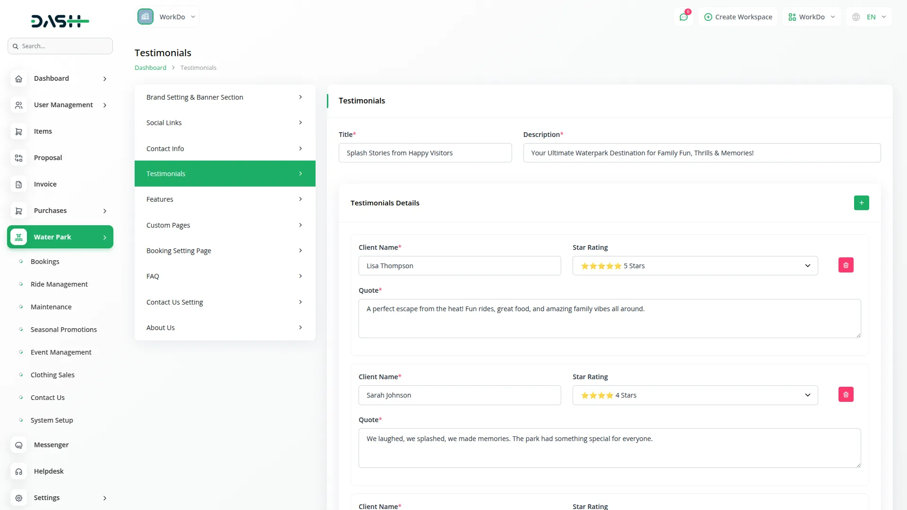This screenshot has width=907, height=510.
Task: Click the chat messages icon with badge
Action: pyautogui.click(x=683, y=17)
